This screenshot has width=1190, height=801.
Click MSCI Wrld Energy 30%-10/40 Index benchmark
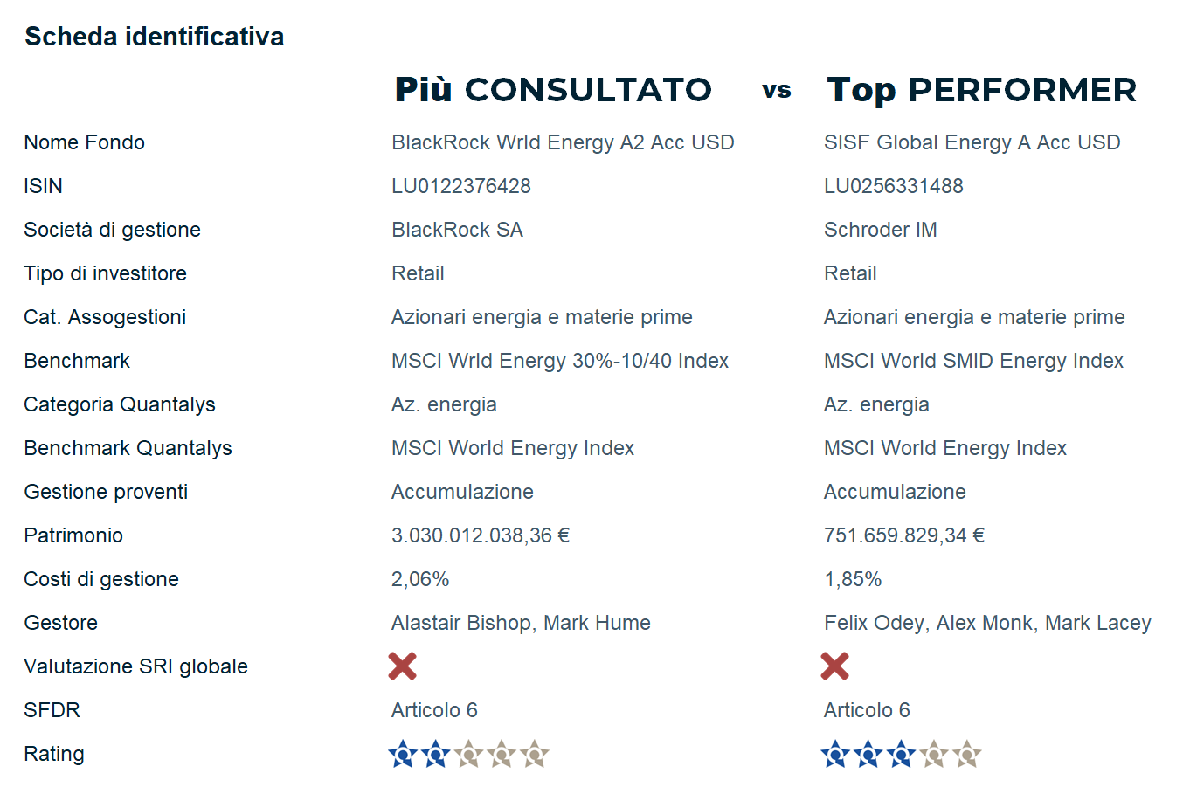click(x=559, y=361)
